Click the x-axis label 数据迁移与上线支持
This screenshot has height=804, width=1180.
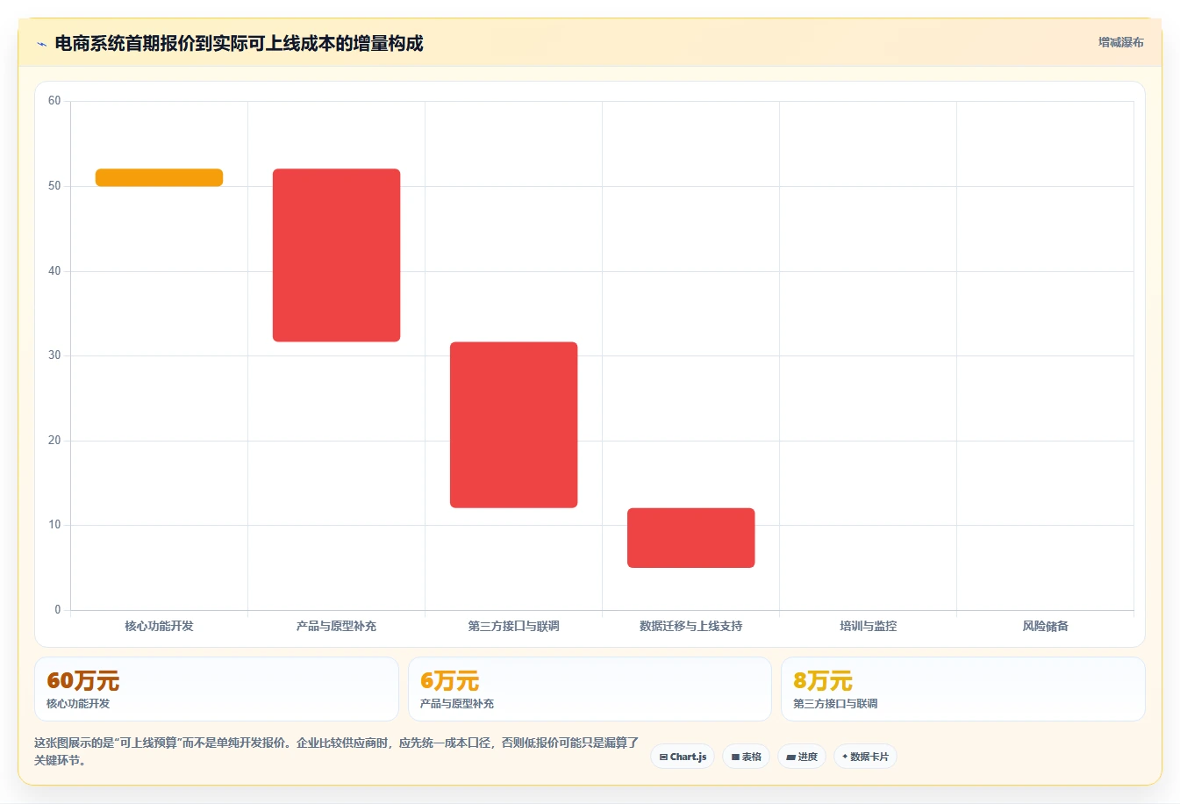point(690,626)
